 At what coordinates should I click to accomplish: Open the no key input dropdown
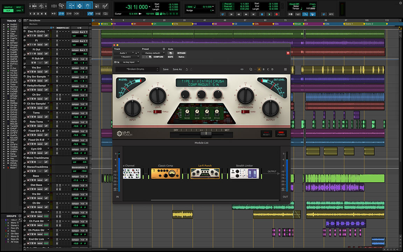(128, 62)
